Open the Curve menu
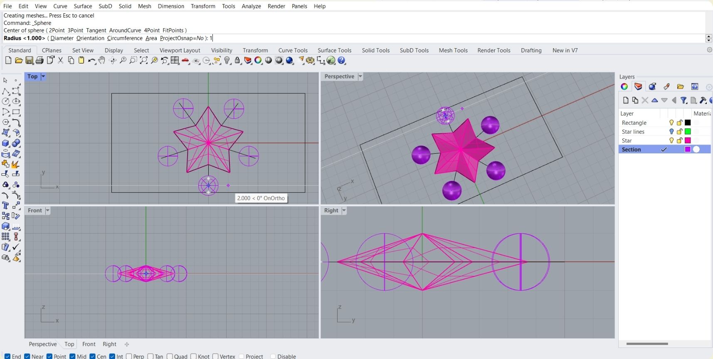 (x=60, y=6)
